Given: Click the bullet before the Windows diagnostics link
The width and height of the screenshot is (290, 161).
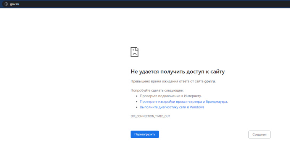Looking at the screenshot, I should pyautogui.click(x=137, y=107).
